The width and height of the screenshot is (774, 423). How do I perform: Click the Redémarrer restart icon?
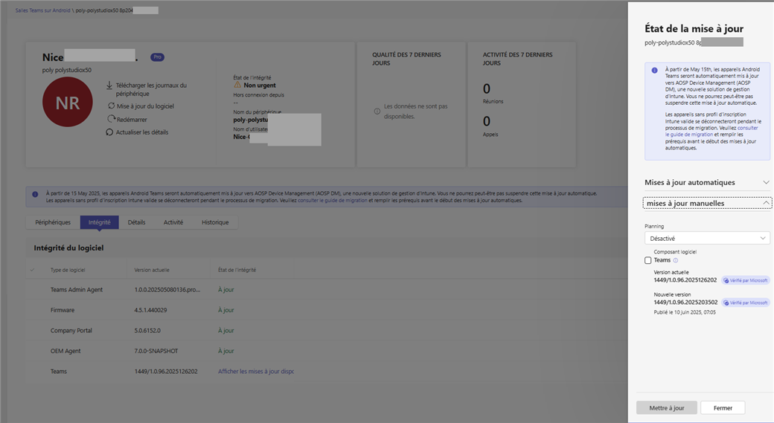(112, 119)
